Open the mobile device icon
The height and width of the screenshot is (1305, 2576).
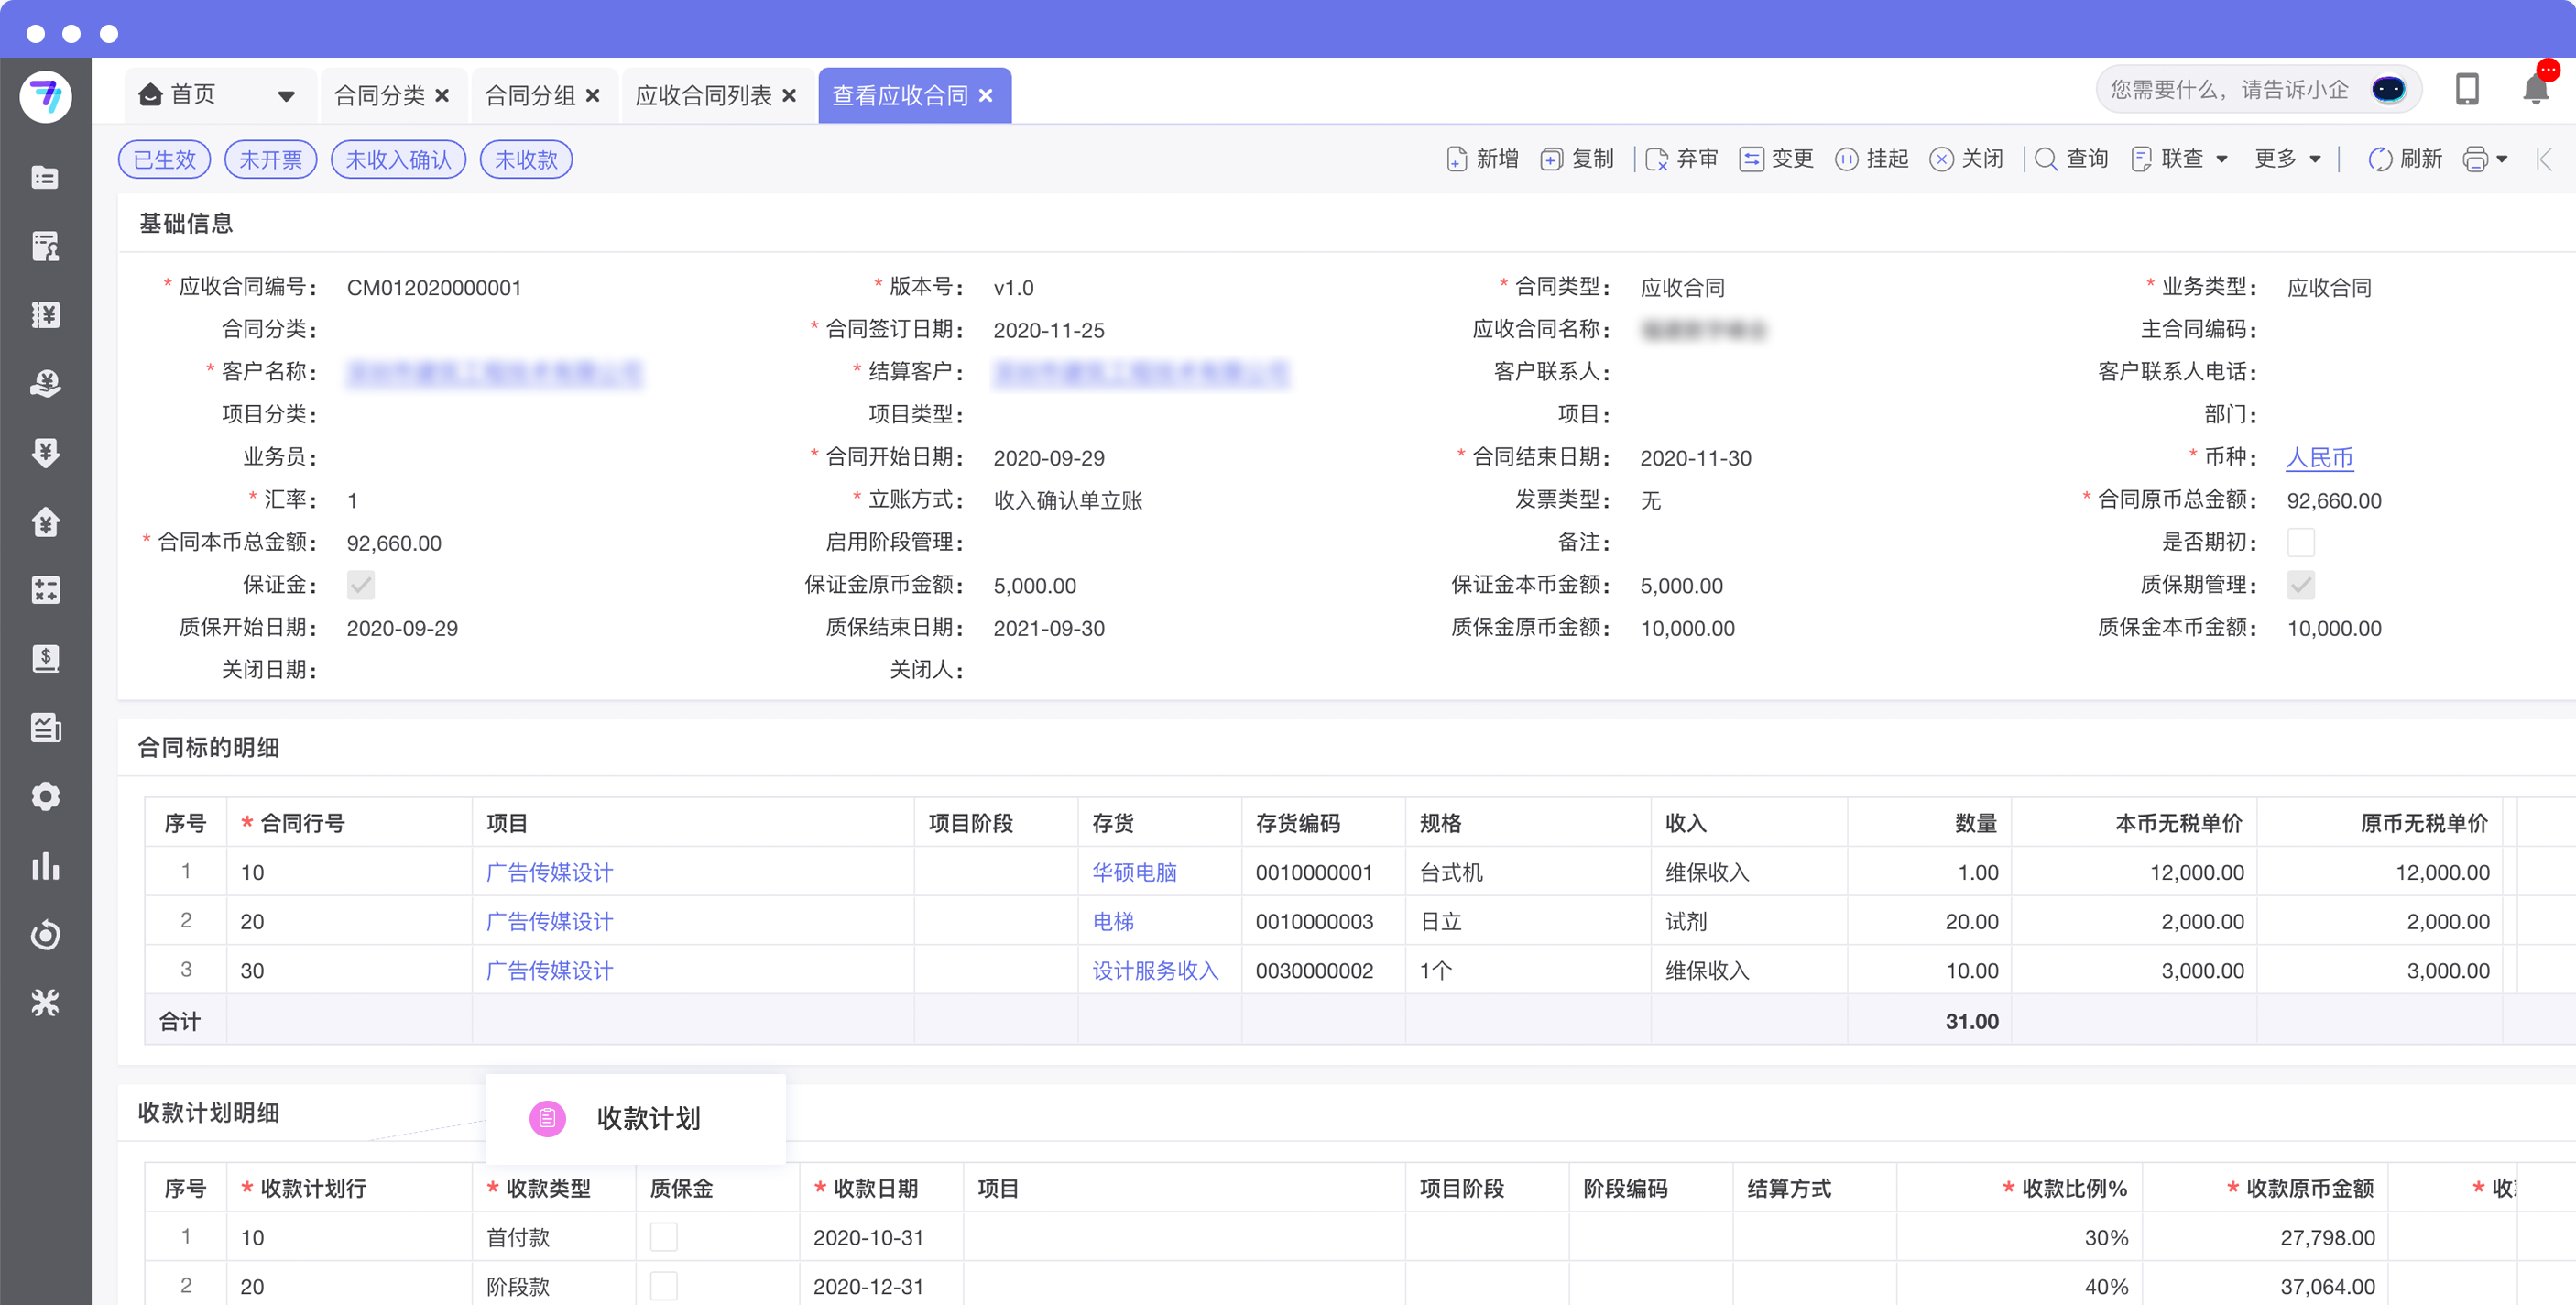pos(2466,90)
